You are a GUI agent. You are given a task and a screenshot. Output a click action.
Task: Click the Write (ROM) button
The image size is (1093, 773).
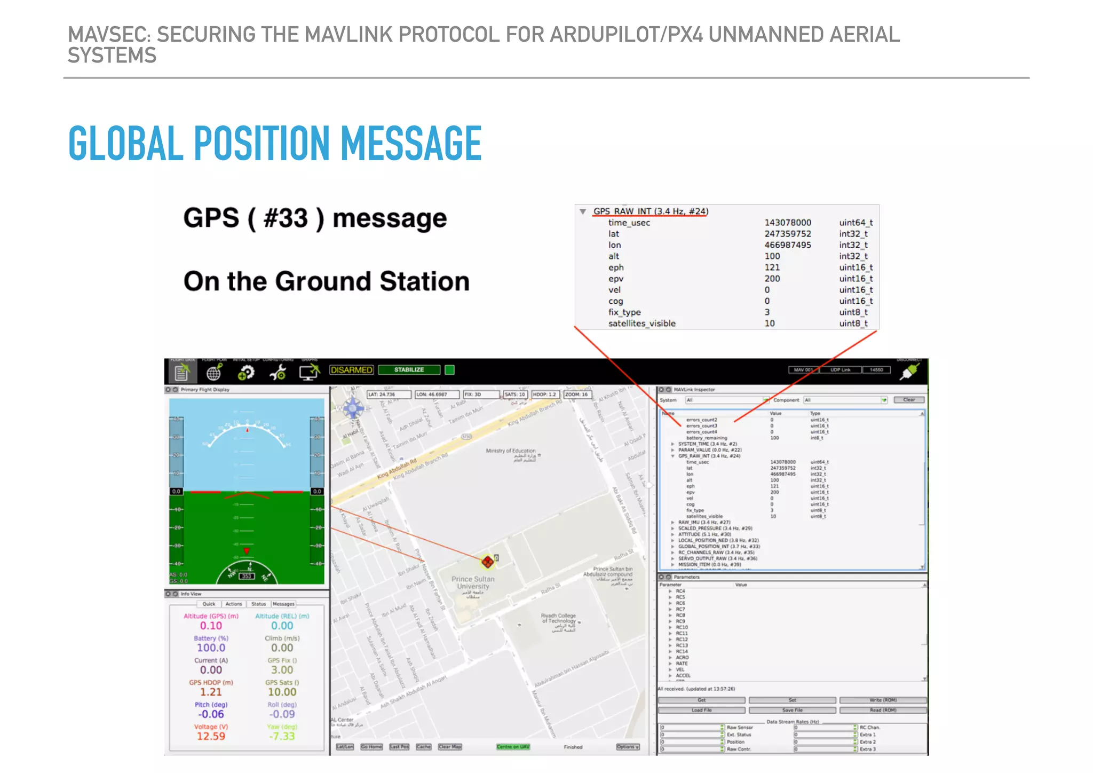[883, 700]
